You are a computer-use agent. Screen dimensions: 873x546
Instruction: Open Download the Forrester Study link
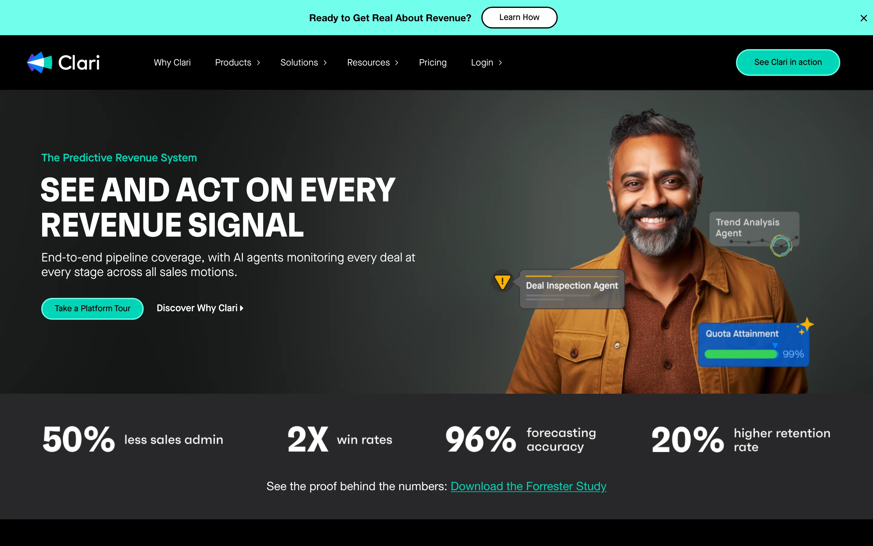pyautogui.click(x=528, y=486)
